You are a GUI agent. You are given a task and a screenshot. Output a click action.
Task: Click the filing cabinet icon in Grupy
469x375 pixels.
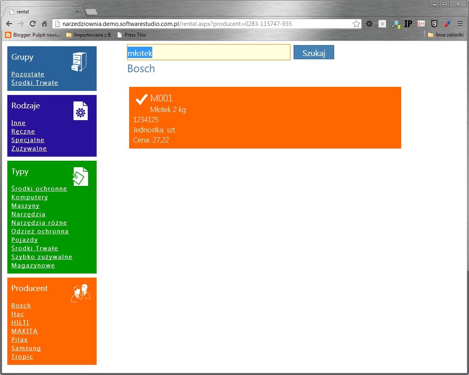tap(79, 62)
